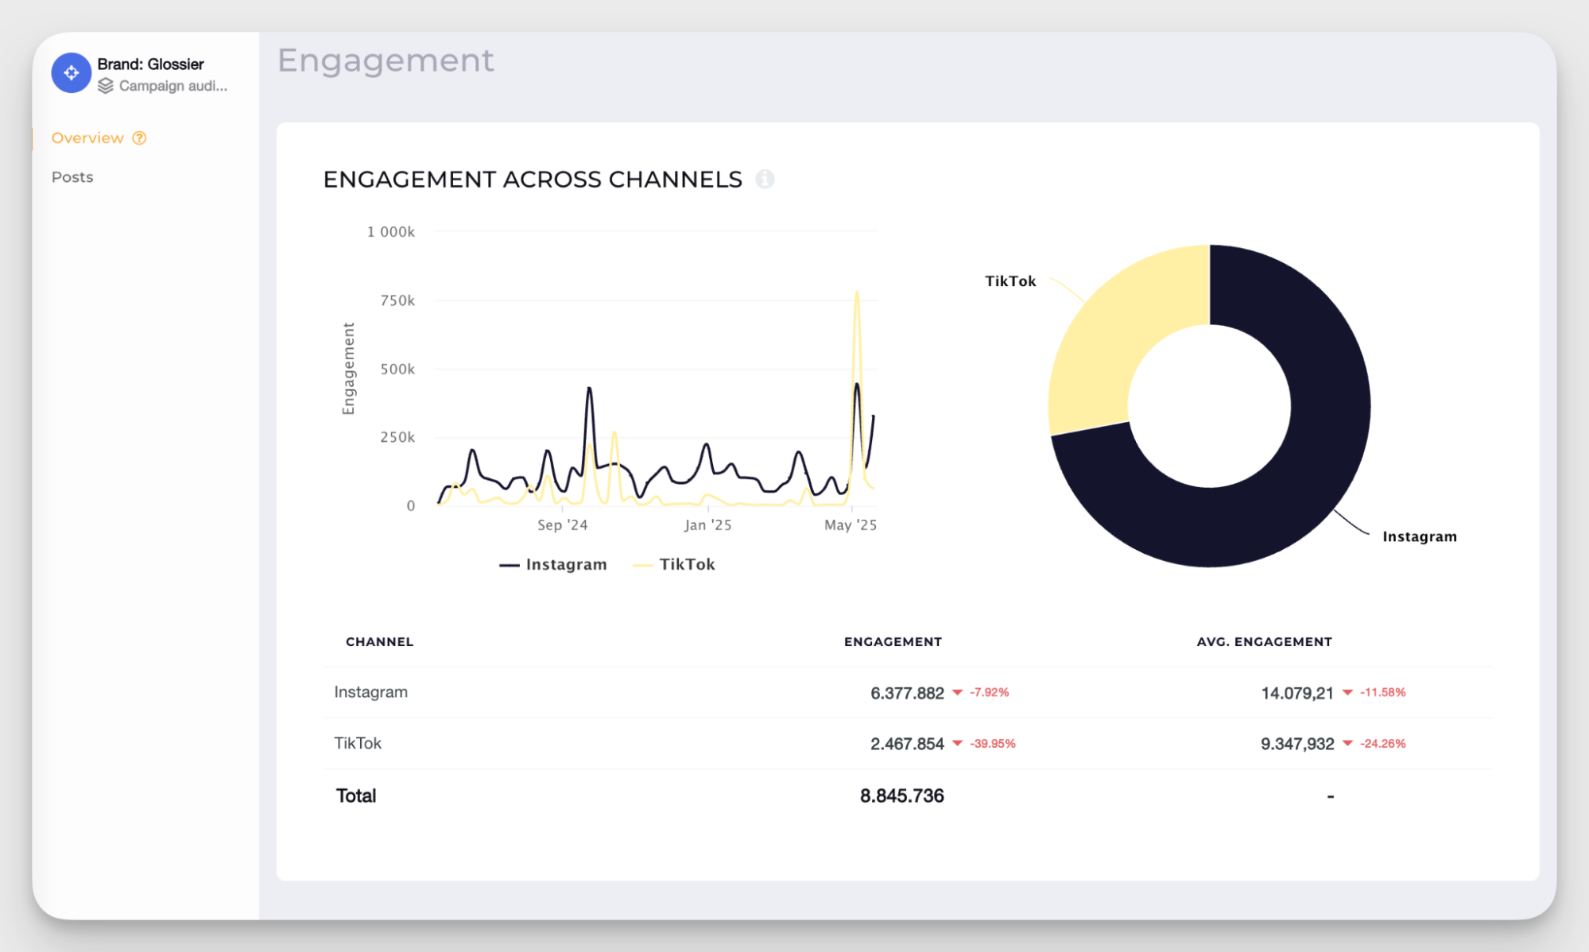This screenshot has height=952, width=1589.
Task: Click the Sep '24 x-axis label
Action: pyautogui.click(x=562, y=525)
